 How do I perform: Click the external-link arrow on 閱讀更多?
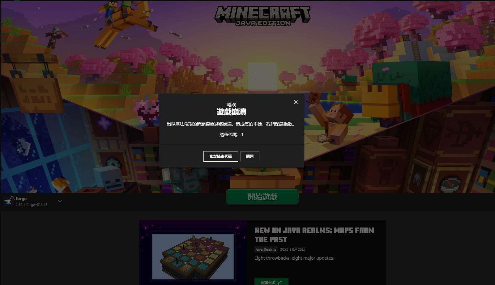280,283
